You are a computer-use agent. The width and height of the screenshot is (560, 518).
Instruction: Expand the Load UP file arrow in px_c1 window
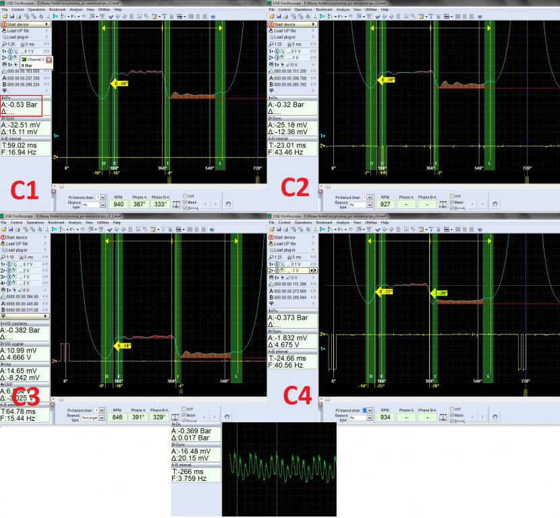click(x=48, y=30)
